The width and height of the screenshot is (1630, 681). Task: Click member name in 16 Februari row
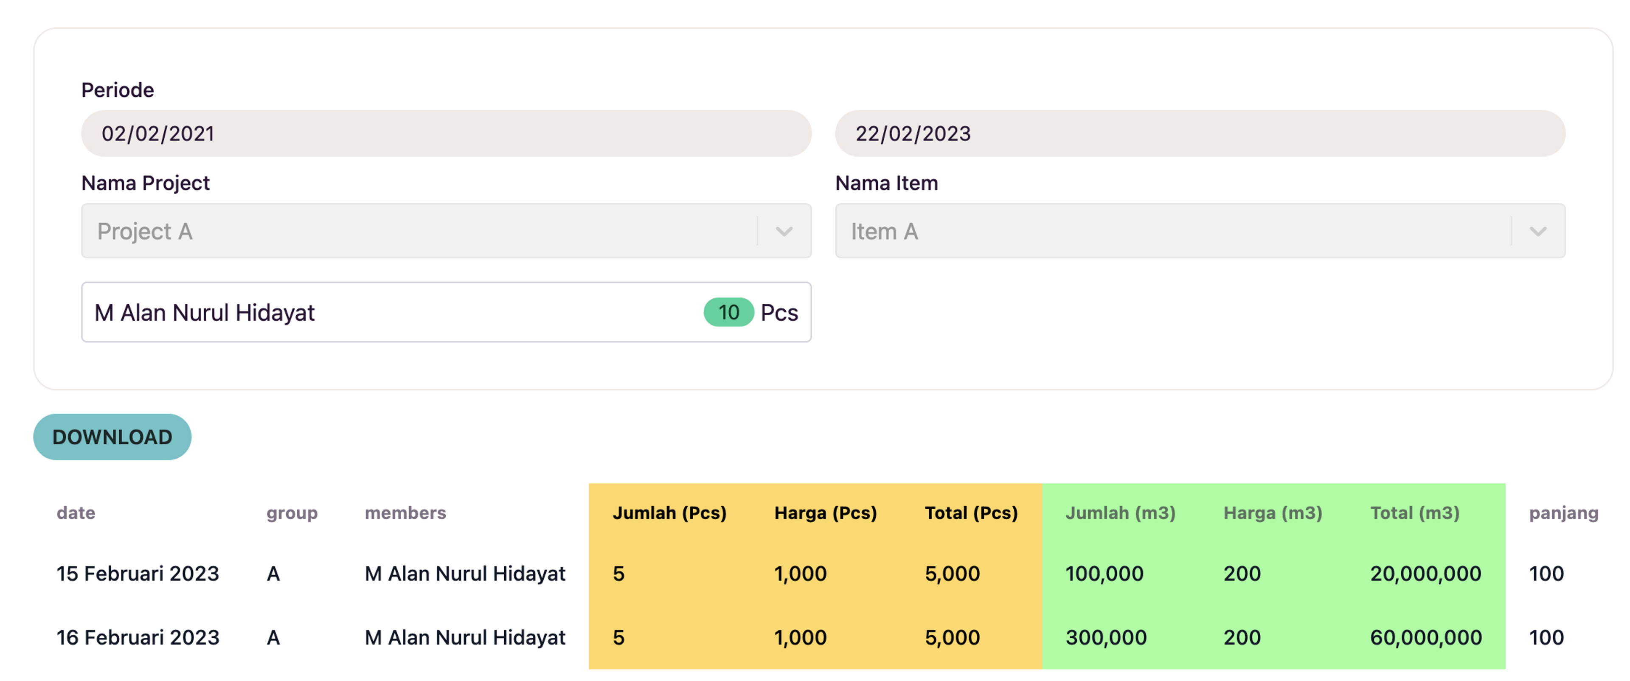pyautogui.click(x=464, y=637)
